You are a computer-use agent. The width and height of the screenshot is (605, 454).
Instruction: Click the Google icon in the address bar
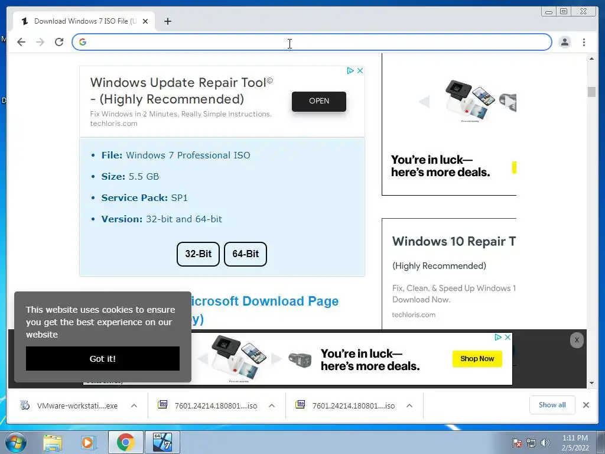pos(83,42)
